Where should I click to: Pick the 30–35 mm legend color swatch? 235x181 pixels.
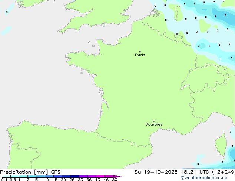(x=83, y=176)
